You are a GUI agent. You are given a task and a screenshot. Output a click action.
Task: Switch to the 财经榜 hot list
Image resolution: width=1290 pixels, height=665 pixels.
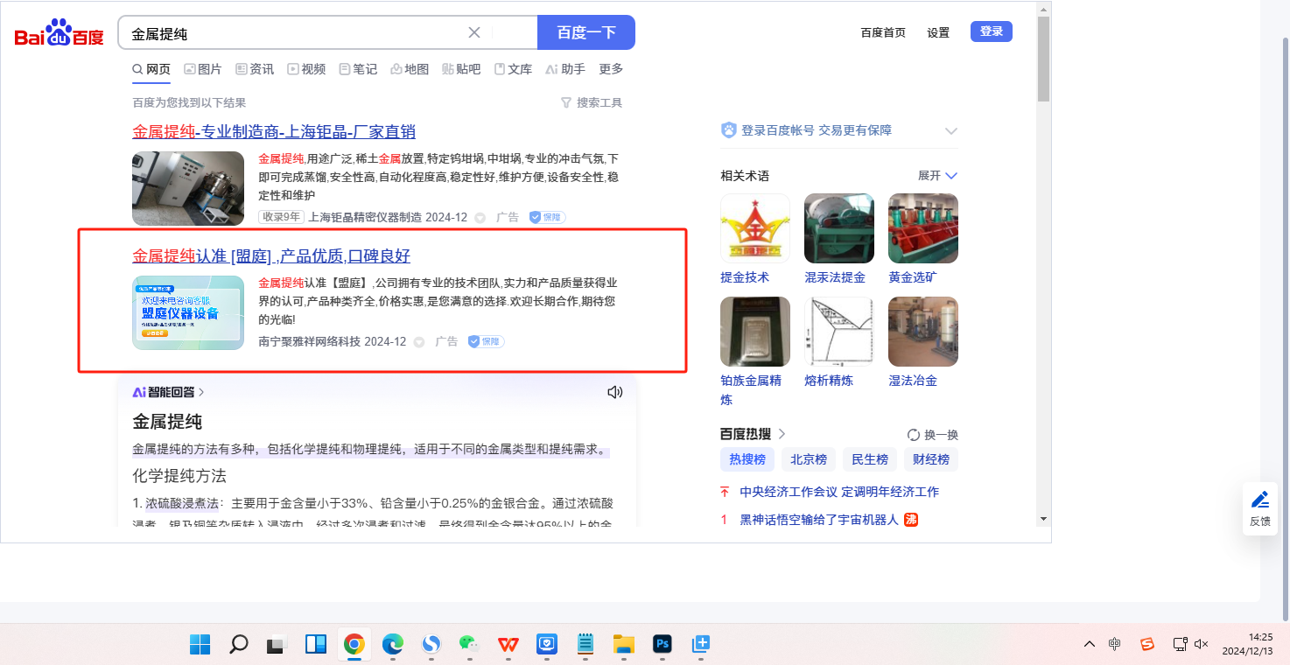(931, 459)
